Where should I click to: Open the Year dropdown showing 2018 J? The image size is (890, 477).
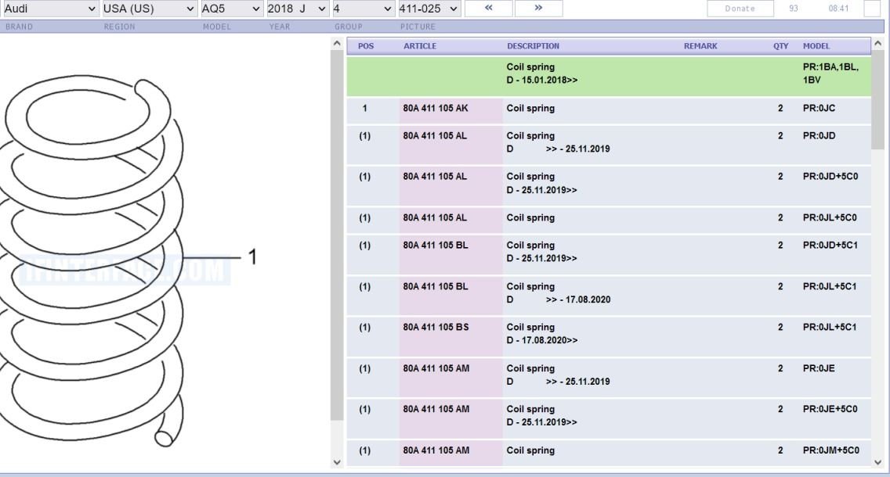[295, 9]
